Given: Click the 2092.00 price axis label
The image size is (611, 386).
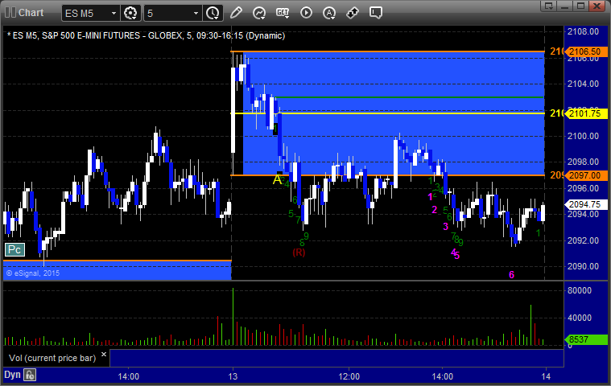Looking at the screenshot, I should [x=583, y=240].
